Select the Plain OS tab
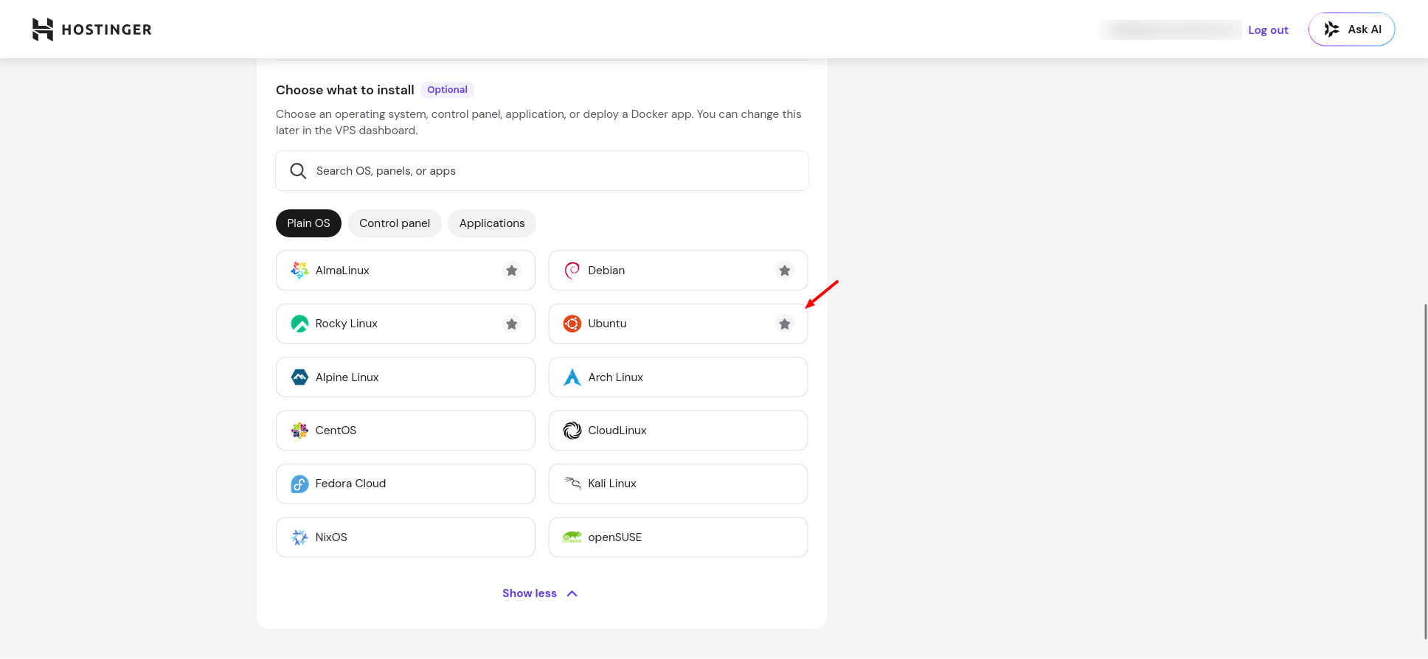 (x=308, y=223)
